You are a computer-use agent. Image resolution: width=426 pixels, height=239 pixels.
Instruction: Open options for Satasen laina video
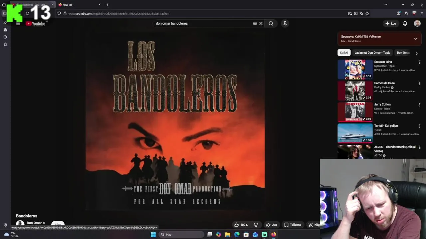420,62
